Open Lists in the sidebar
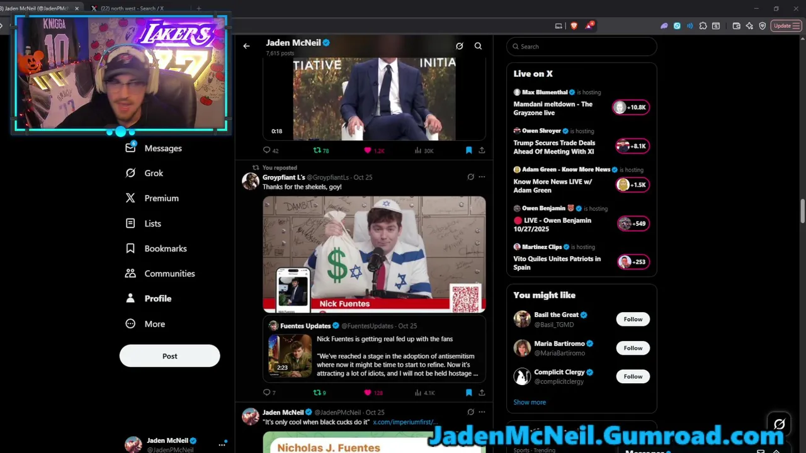The image size is (806, 453). coord(143,223)
